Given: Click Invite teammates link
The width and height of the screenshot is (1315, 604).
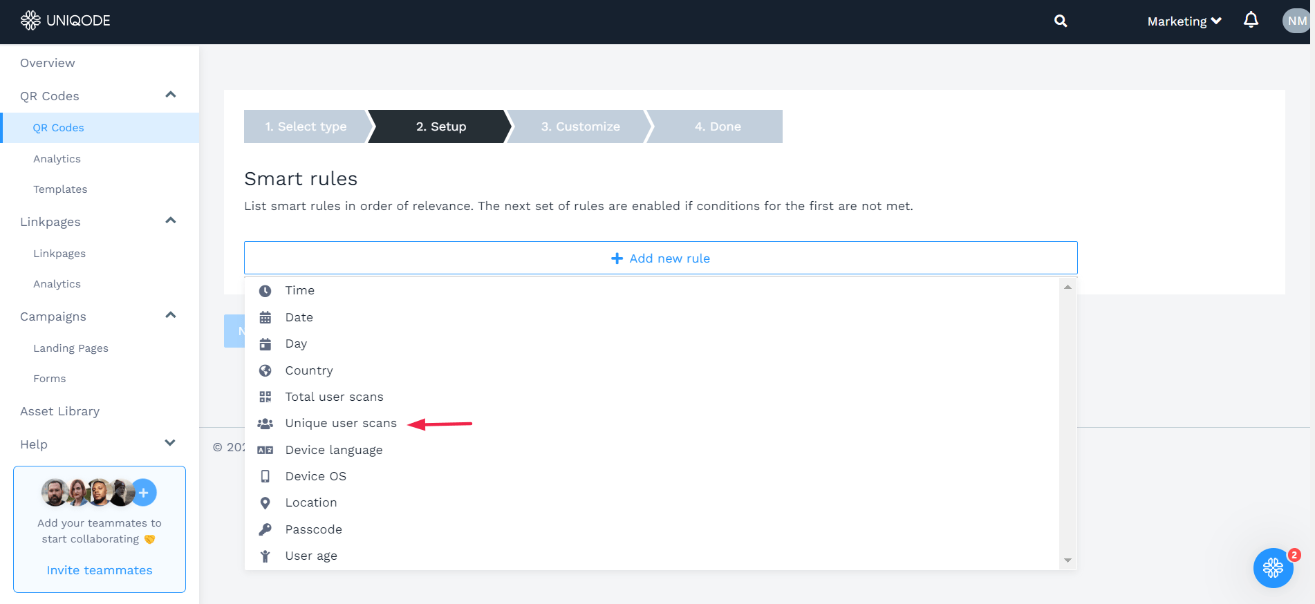Looking at the screenshot, I should [x=100, y=570].
